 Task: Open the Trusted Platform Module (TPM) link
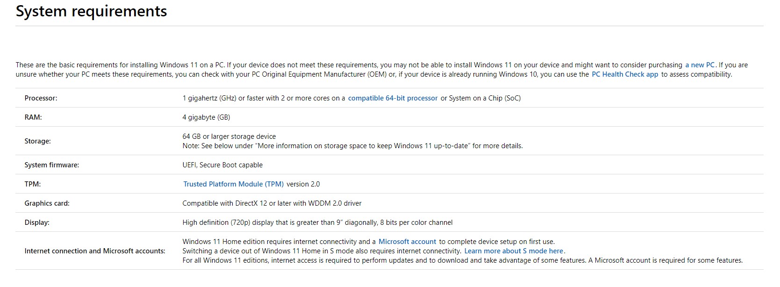click(233, 184)
